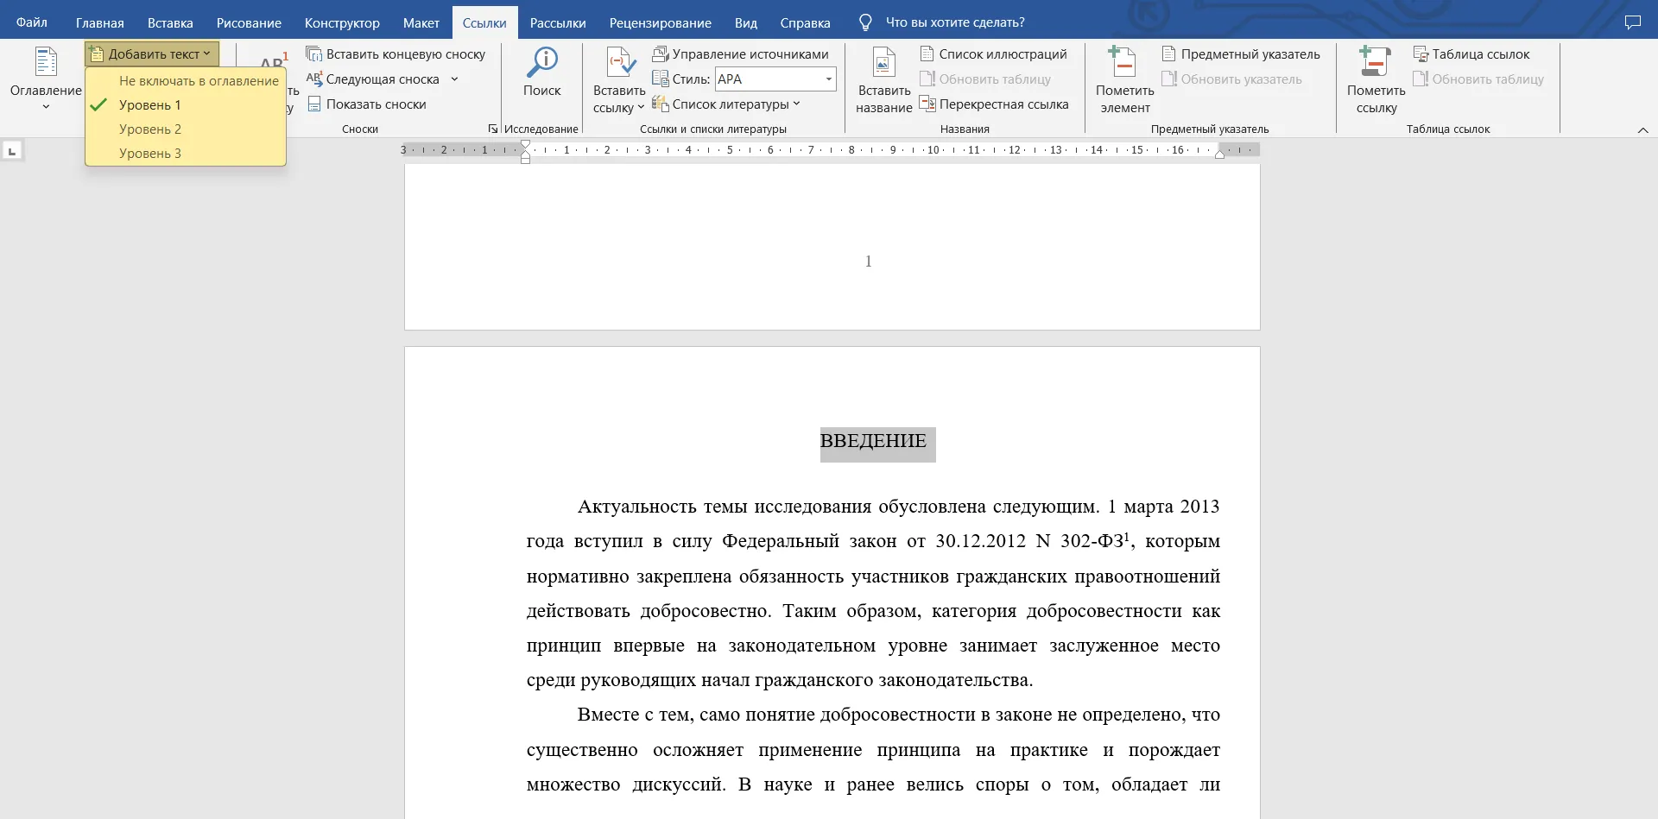Image resolution: width=1658 pixels, height=819 pixels.
Task: Select Не включать в оглавление
Action: click(x=186, y=80)
